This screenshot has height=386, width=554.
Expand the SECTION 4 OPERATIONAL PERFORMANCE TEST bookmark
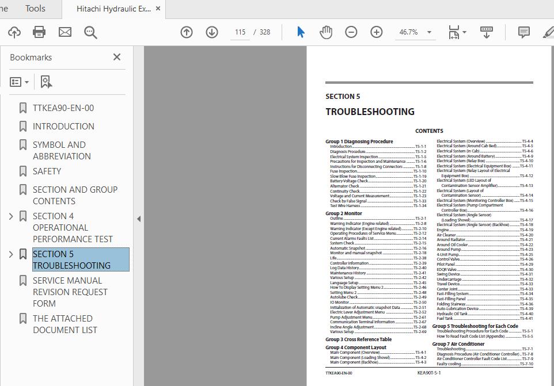click(x=11, y=216)
